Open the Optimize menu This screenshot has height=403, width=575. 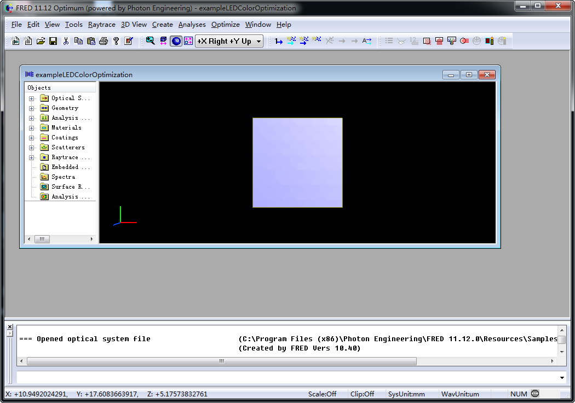[x=226, y=25]
